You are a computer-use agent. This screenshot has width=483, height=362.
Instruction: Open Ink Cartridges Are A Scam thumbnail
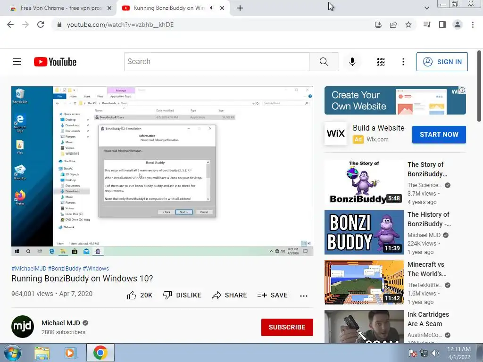click(364, 327)
